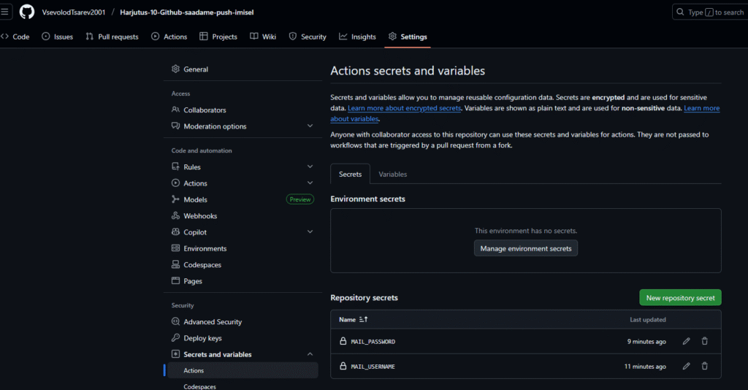Sort secrets by Name column icon
Image resolution: width=748 pixels, height=390 pixels.
coord(364,320)
